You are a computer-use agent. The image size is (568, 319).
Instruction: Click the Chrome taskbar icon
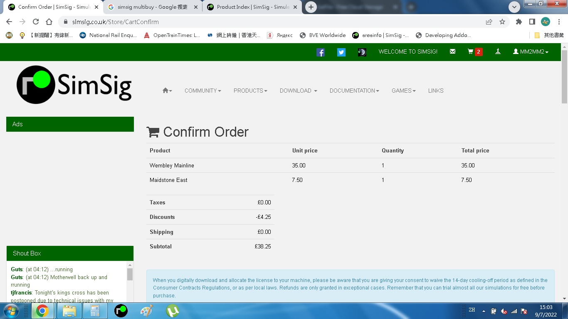pos(42,311)
